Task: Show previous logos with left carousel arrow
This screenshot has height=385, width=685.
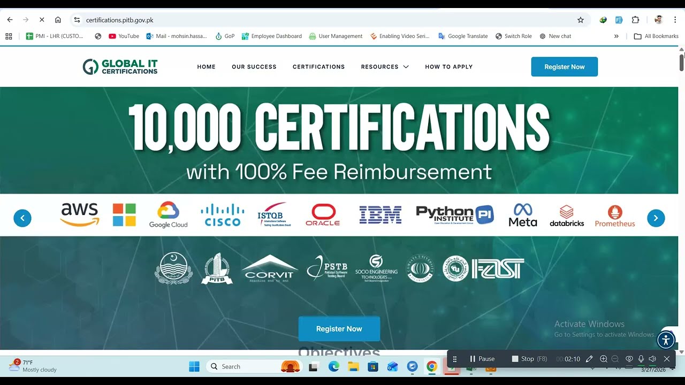Action: click(x=22, y=218)
